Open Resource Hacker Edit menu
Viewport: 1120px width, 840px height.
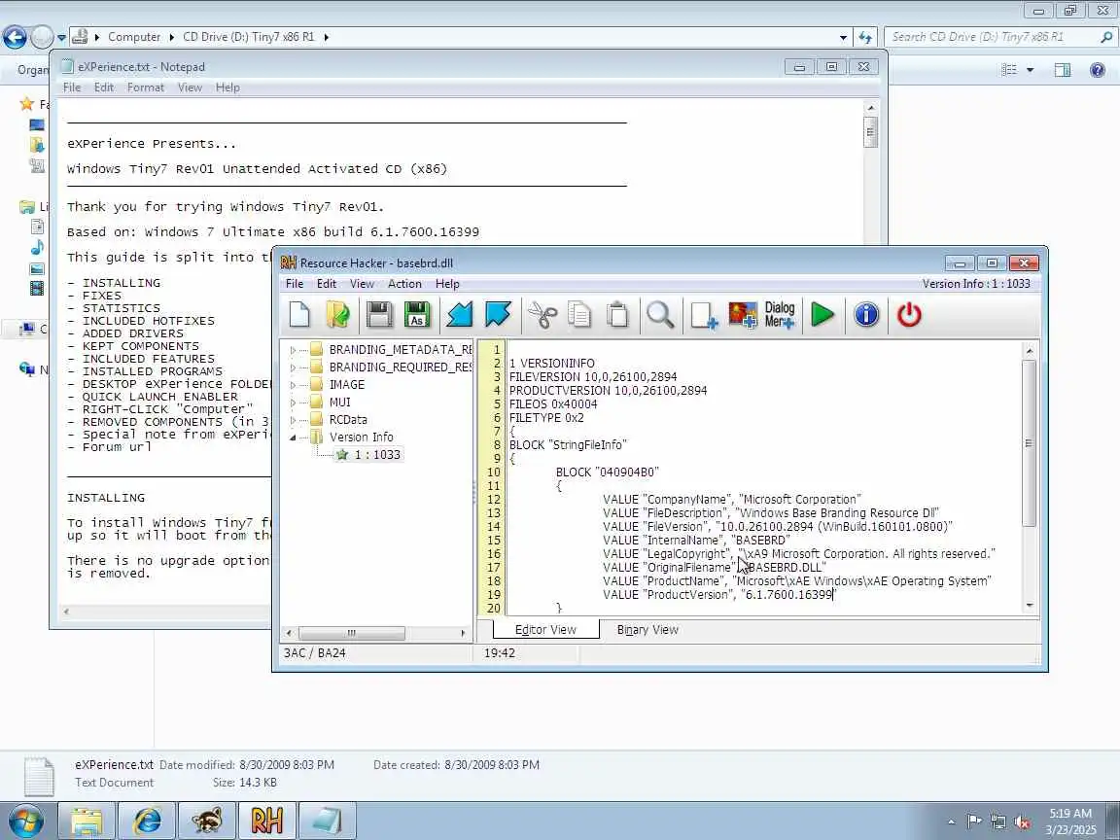tap(327, 284)
